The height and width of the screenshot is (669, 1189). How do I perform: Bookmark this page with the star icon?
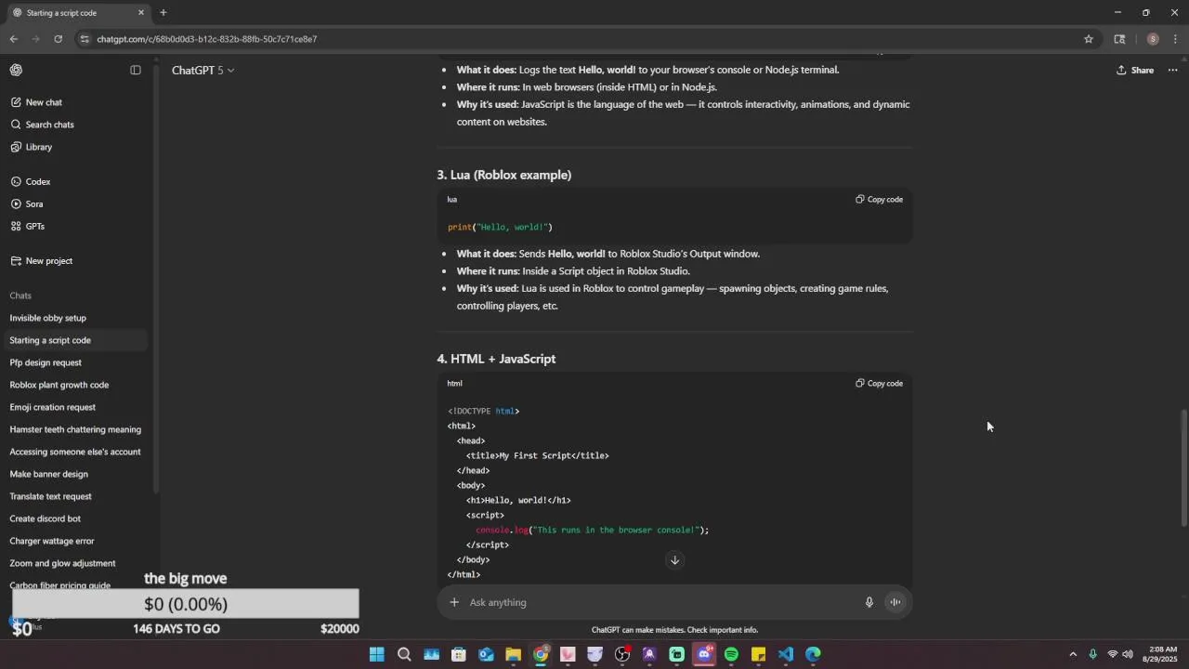[x=1089, y=39]
